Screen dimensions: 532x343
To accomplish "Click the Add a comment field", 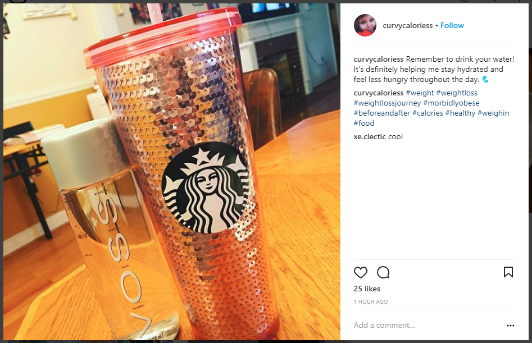I will point(428,326).
